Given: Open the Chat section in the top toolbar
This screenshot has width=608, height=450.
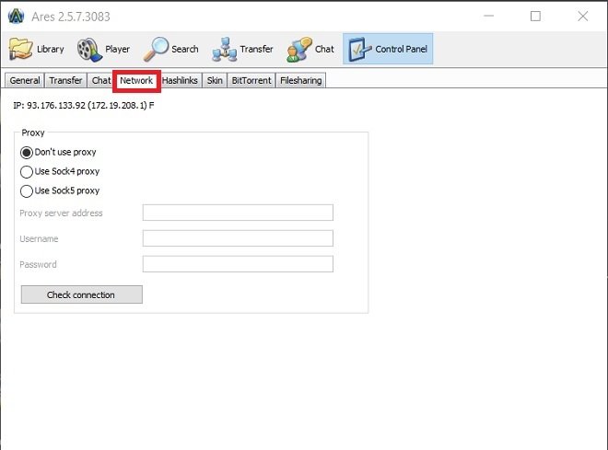Looking at the screenshot, I should coord(310,49).
